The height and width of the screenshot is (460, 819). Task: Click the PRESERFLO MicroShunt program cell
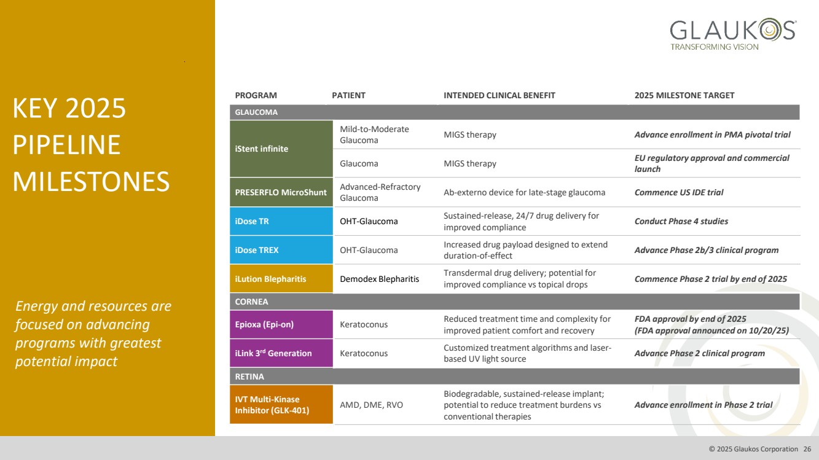pos(281,192)
